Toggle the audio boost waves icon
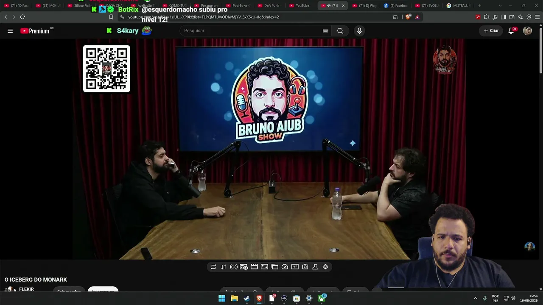 point(234,267)
